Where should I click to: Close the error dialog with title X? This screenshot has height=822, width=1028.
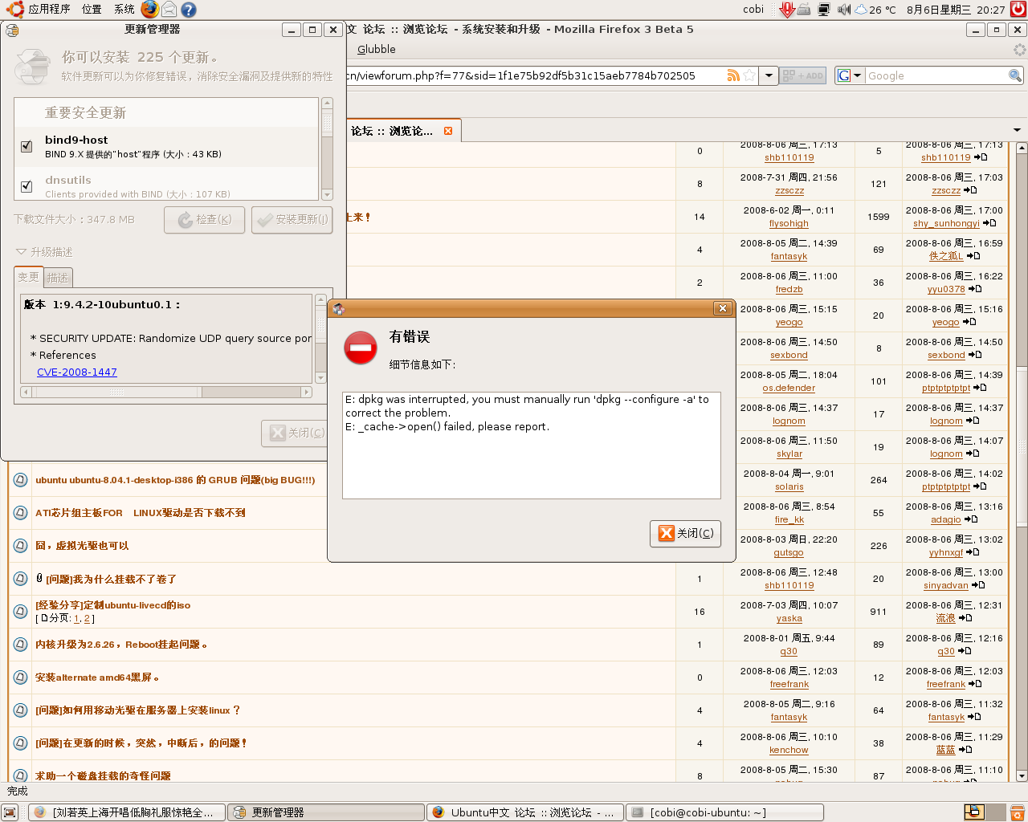point(723,308)
